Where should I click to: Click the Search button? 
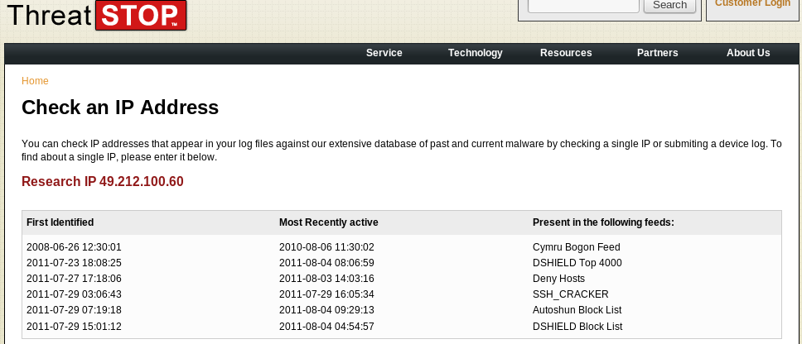point(669,6)
